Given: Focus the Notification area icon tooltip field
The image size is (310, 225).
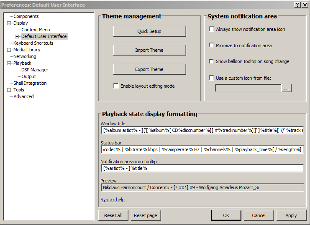Looking at the screenshot, I should (202, 168).
